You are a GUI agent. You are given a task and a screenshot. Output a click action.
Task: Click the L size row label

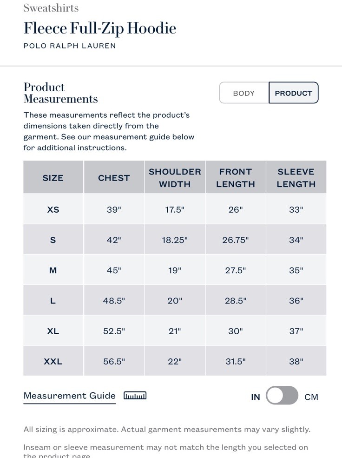[x=53, y=301]
